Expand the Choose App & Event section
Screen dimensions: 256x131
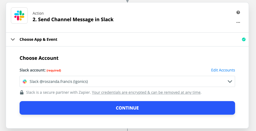[x=38, y=39]
